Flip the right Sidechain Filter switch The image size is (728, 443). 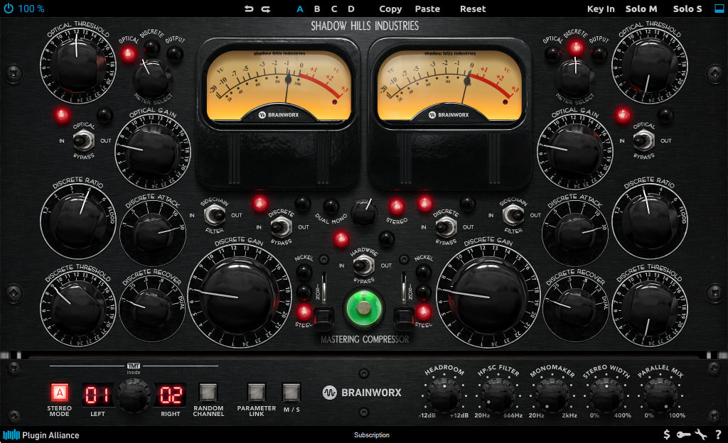coord(513,215)
